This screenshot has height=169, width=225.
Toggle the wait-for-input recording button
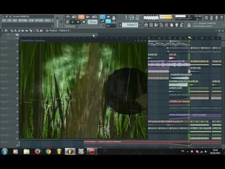[x=74, y=17]
